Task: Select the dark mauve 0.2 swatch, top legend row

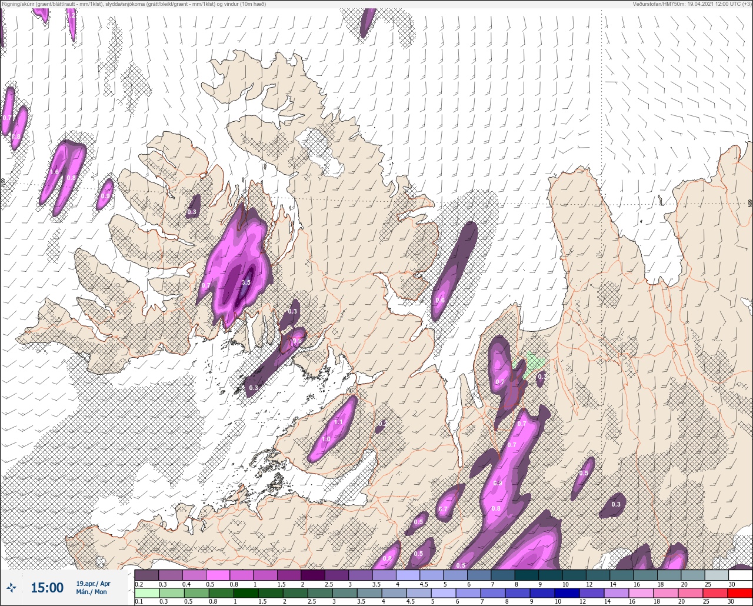Action: (x=146, y=575)
